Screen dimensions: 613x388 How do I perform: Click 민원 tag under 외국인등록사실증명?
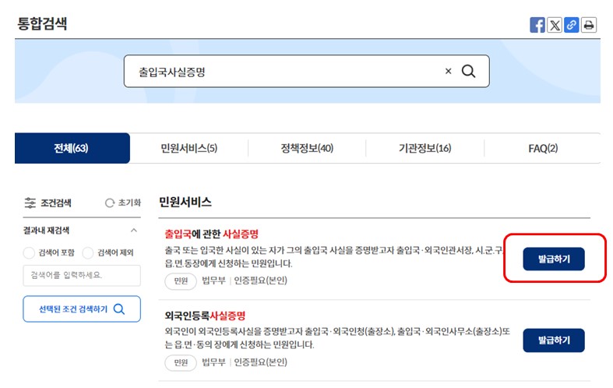[x=181, y=362]
